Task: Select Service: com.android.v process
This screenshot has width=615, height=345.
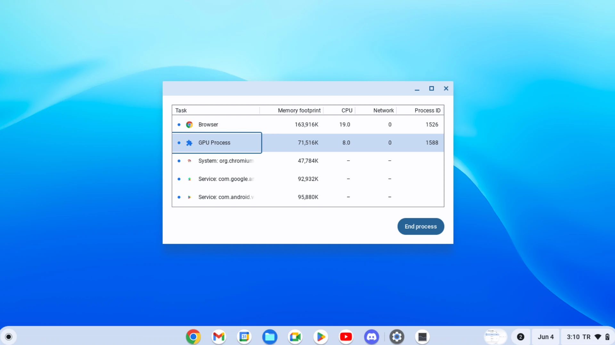Action: 226,197
